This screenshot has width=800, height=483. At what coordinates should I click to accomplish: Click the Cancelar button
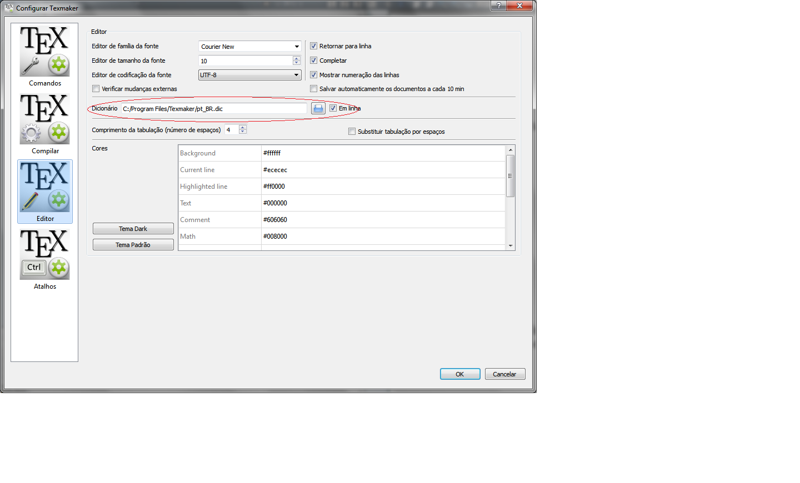tap(505, 374)
